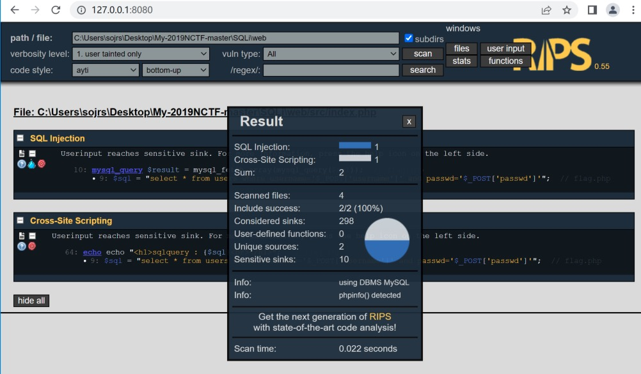Open browser side panel

[592, 10]
